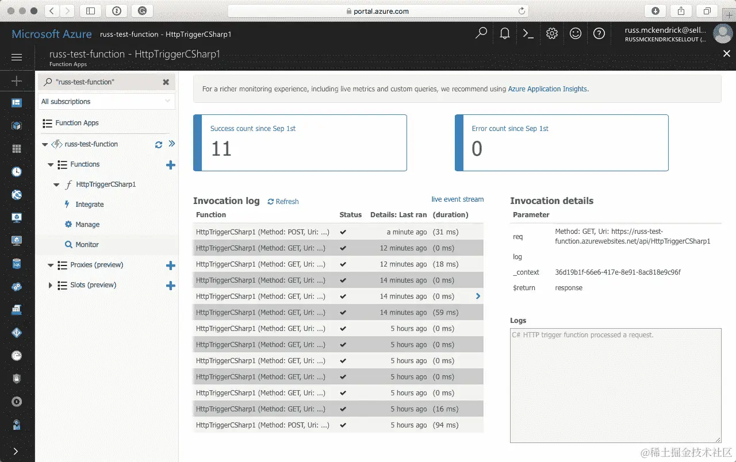Click the Error count since Sep 1st card
736x462 pixels.
pos(562,143)
